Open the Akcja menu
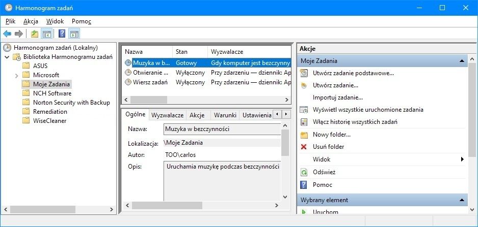The height and width of the screenshot is (227, 478). [31, 21]
